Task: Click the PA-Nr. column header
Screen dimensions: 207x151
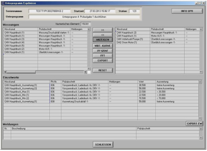Action: pos(55,82)
